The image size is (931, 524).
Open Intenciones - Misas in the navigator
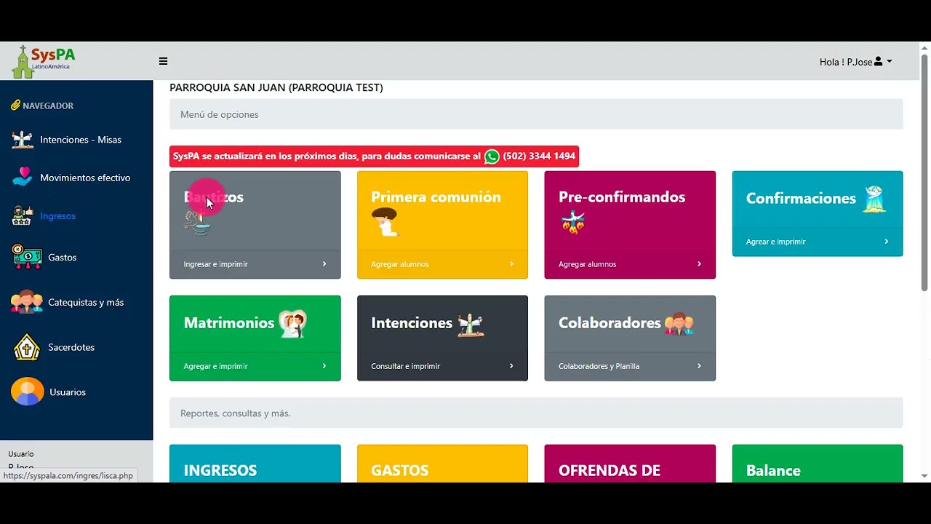pyautogui.click(x=81, y=140)
